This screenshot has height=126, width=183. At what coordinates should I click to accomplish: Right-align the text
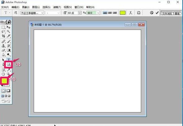pos(115,13)
